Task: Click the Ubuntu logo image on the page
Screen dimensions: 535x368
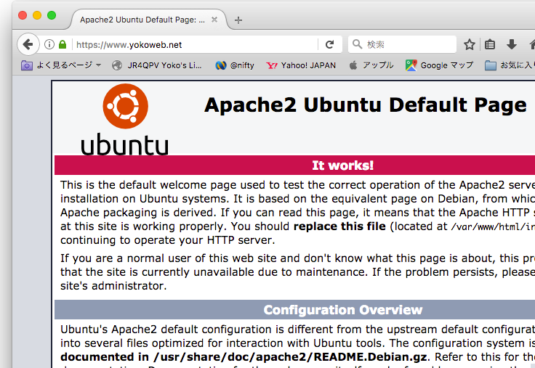Action: [125, 120]
